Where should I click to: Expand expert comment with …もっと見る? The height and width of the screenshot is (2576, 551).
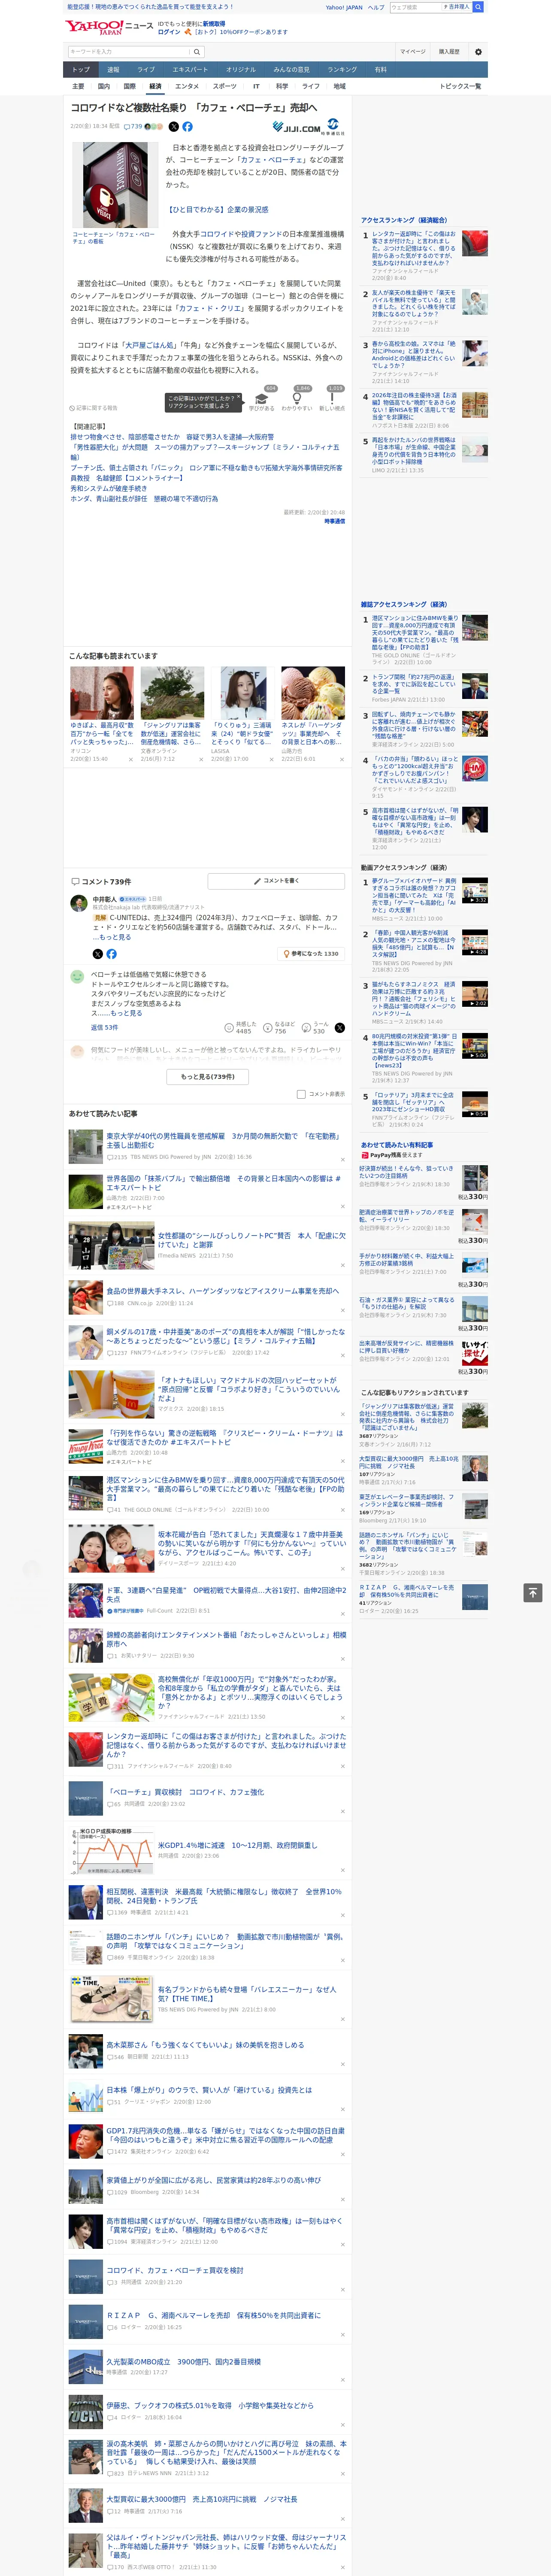(x=112, y=937)
